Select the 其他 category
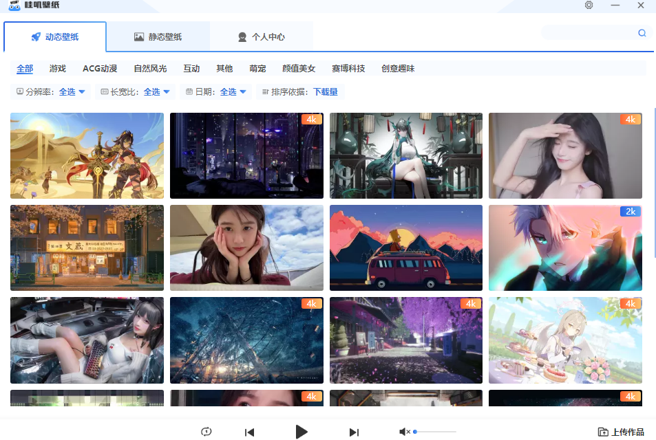 tap(224, 69)
